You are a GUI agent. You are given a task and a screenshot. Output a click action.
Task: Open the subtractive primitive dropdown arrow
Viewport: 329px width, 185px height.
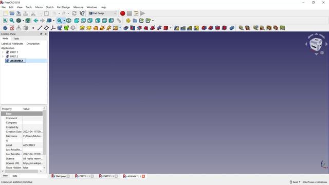point(170,28)
